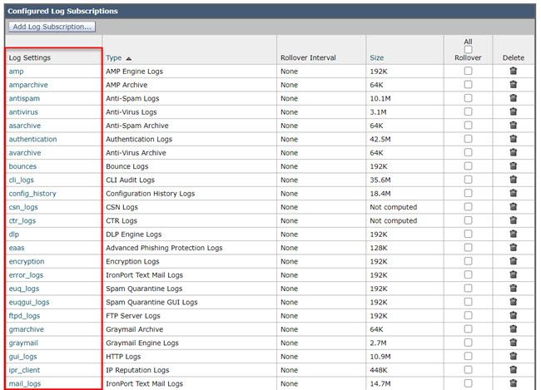This screenshot has width=541, height=390.
Task: Delete the csn_logs subscription
Action: (513, 206)
